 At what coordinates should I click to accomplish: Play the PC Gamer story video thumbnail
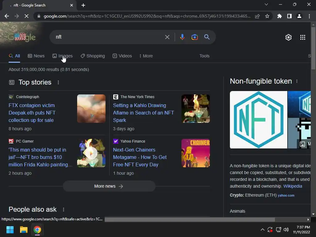(91, 153)
